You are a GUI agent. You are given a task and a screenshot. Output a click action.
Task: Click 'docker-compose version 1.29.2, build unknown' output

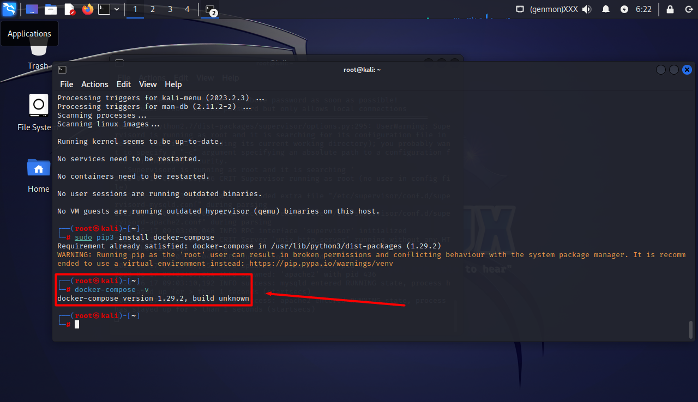(153, 299)
